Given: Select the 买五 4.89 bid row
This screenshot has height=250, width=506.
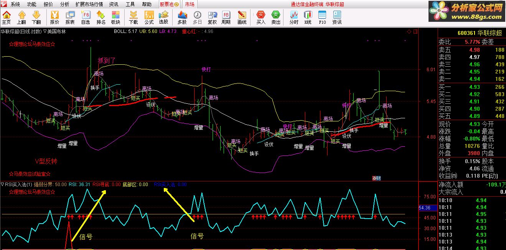Looking at the screenshot, I should pos(472,116).
